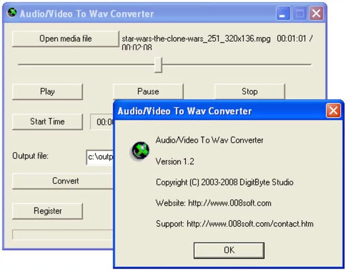Confirm the About dialog with OK
The height and width of the screenshot is (271, 346).
coord(229,250)
